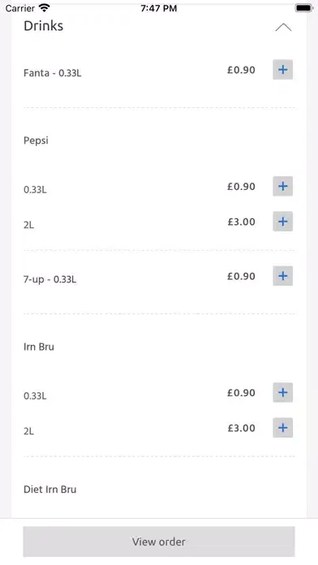Tap the Irn Bru item heading

click(x=39, y=347)
